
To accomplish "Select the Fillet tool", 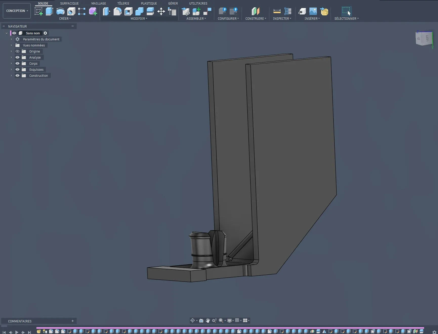I will pos(117,11).
